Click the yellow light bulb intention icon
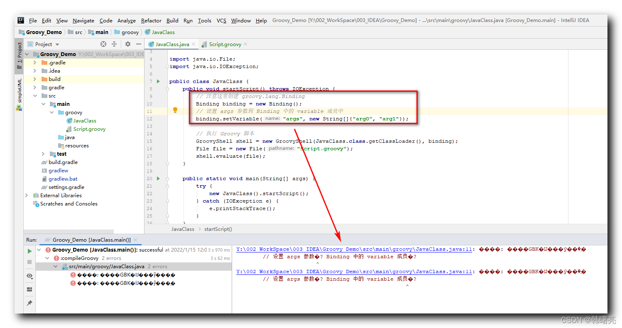Viewport: 622px width, 328px height. [175, 110]
